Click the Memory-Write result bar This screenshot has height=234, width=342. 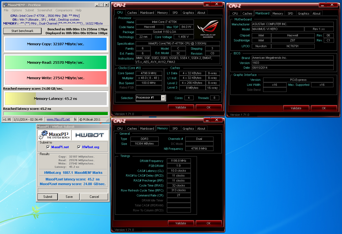(56, 78)
